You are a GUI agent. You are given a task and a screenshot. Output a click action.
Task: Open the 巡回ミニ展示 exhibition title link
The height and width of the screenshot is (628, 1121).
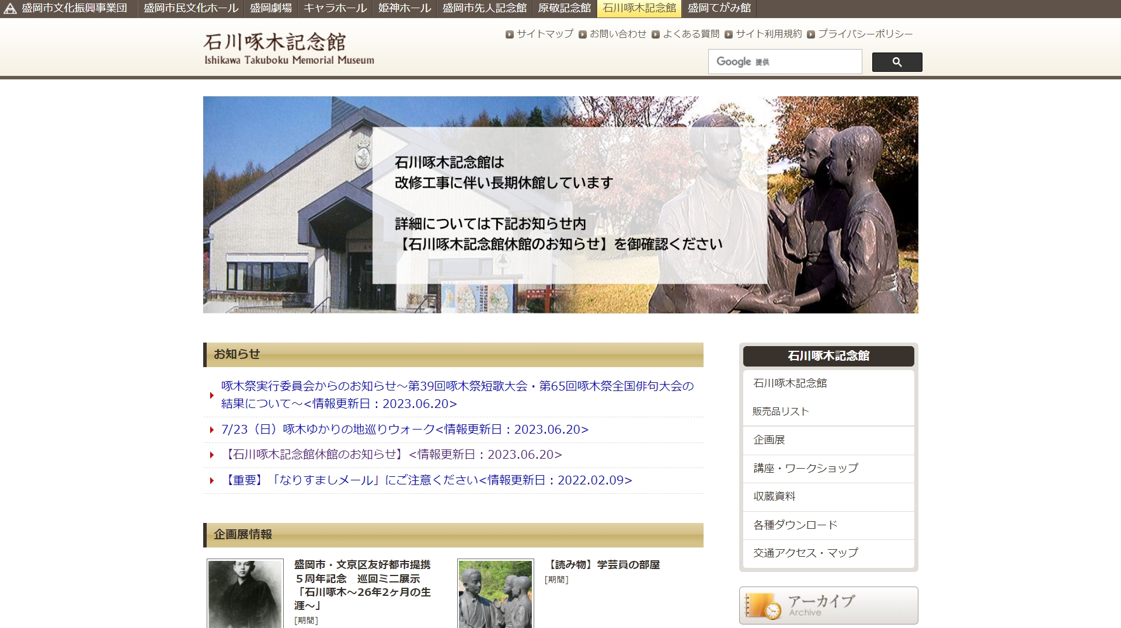(363, 585)
